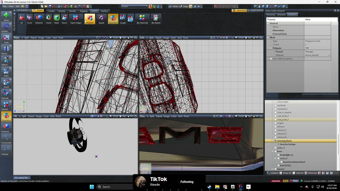Open file using the folder toolbar icon
The width and height of the screenshot is (340, 191).
(x=46, y=6)
